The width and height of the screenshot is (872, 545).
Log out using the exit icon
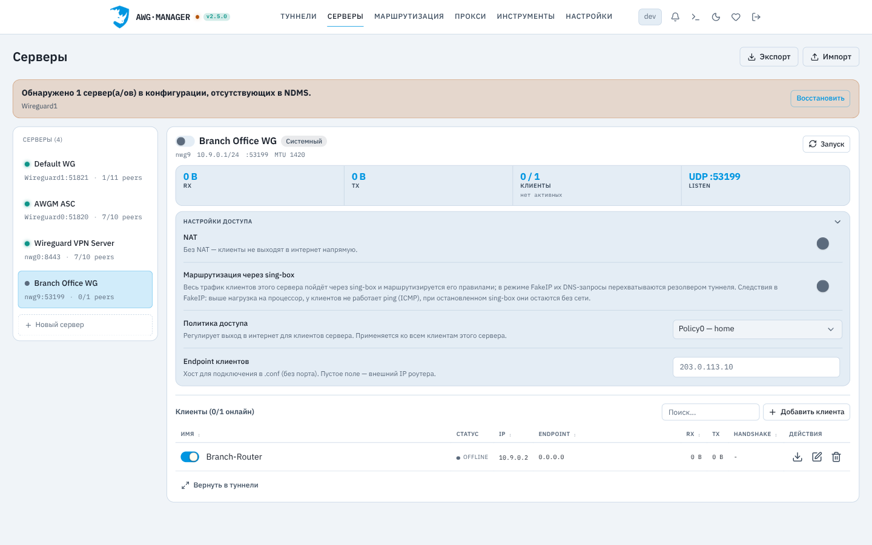(756, 17)
